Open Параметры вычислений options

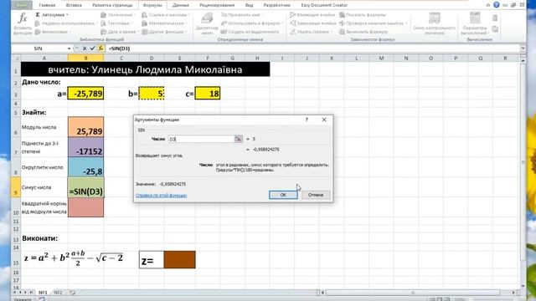point(475,23)
